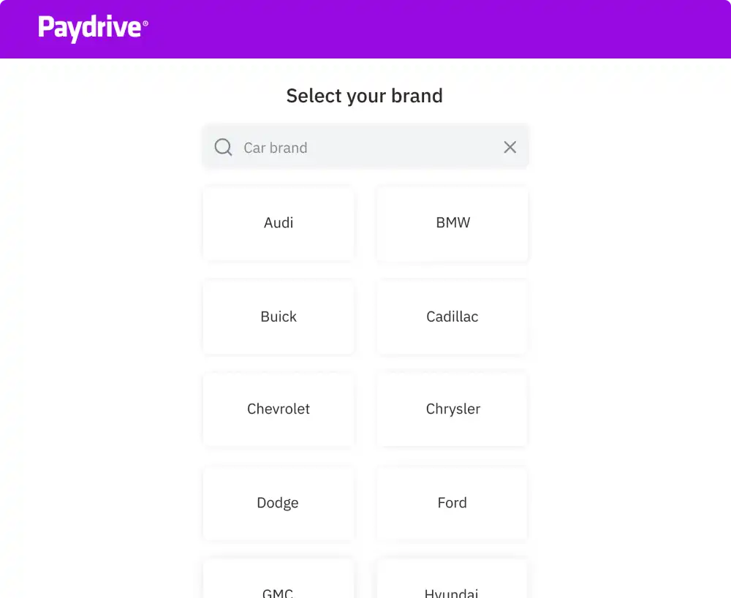Select Chrysler as your brand
The image size is (731, 598).
pos(452,409)
